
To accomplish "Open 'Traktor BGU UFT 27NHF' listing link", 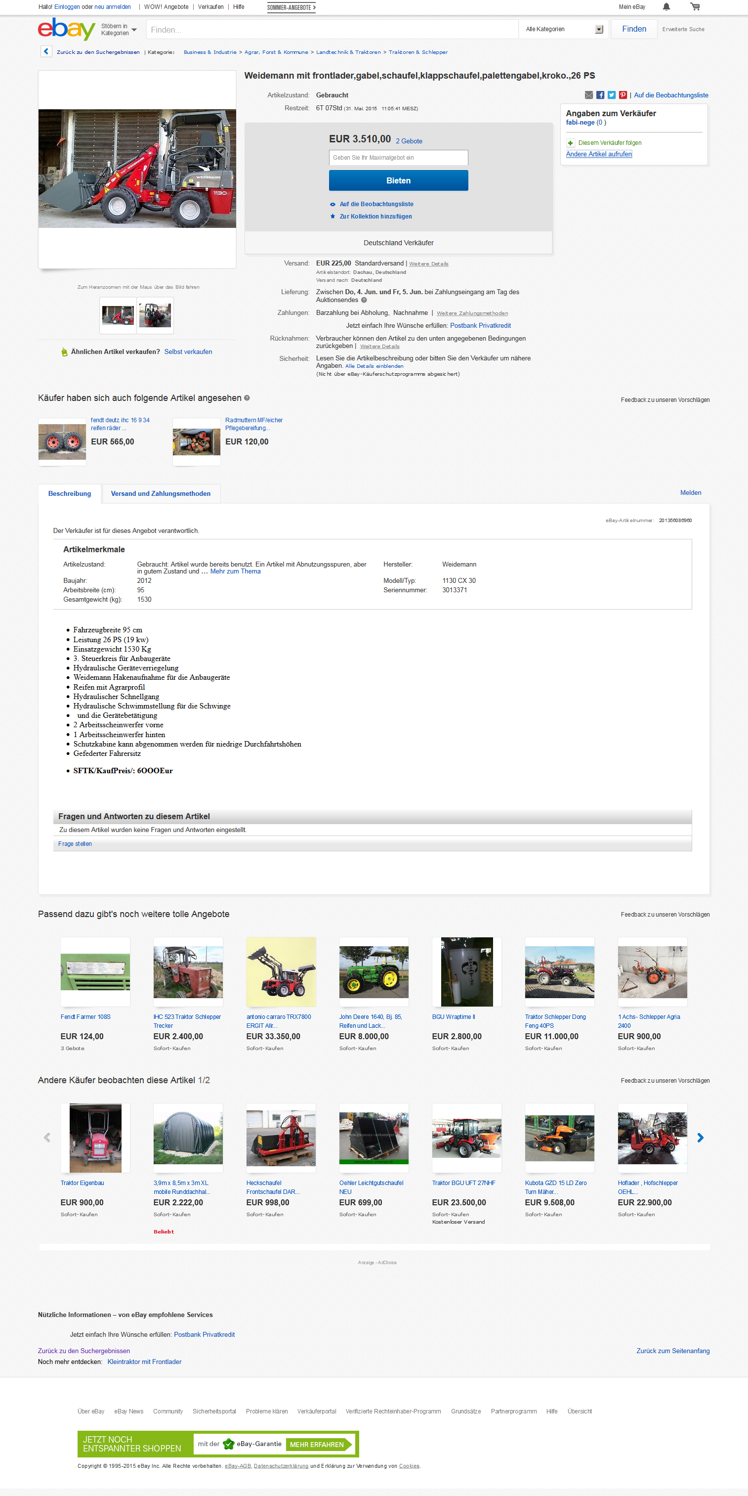I will tap(463, 1183).
